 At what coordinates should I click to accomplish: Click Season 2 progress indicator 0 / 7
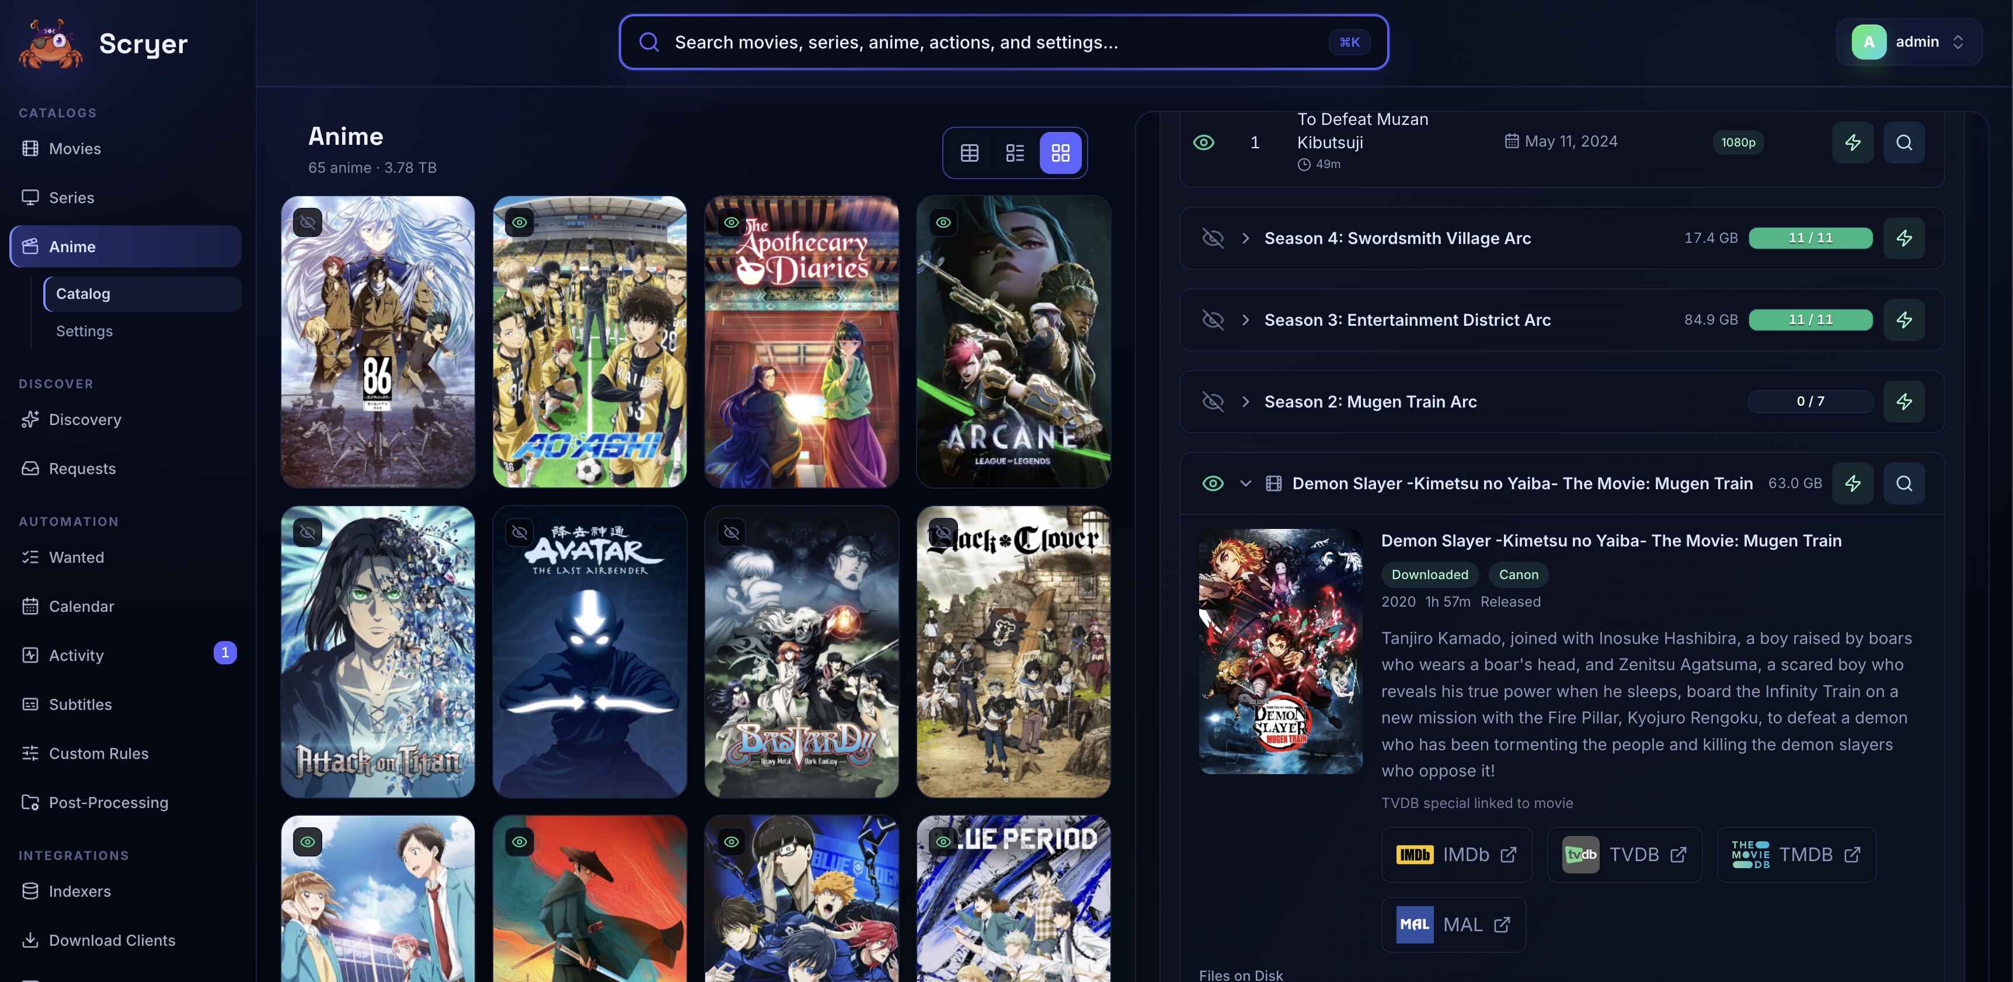(1810, 402)
